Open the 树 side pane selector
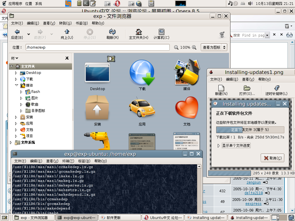Viewport: 295px width, 221px height. pos(14,58)
